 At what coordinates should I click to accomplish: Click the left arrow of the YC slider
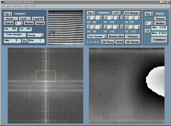coord(127,27)
